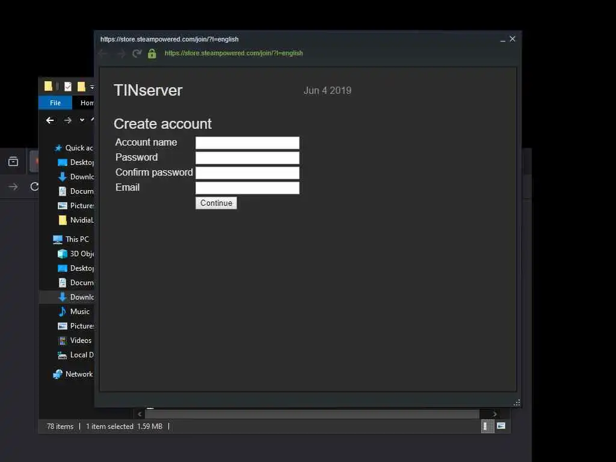Open the Home tab in File Explorer

[87, 102]
